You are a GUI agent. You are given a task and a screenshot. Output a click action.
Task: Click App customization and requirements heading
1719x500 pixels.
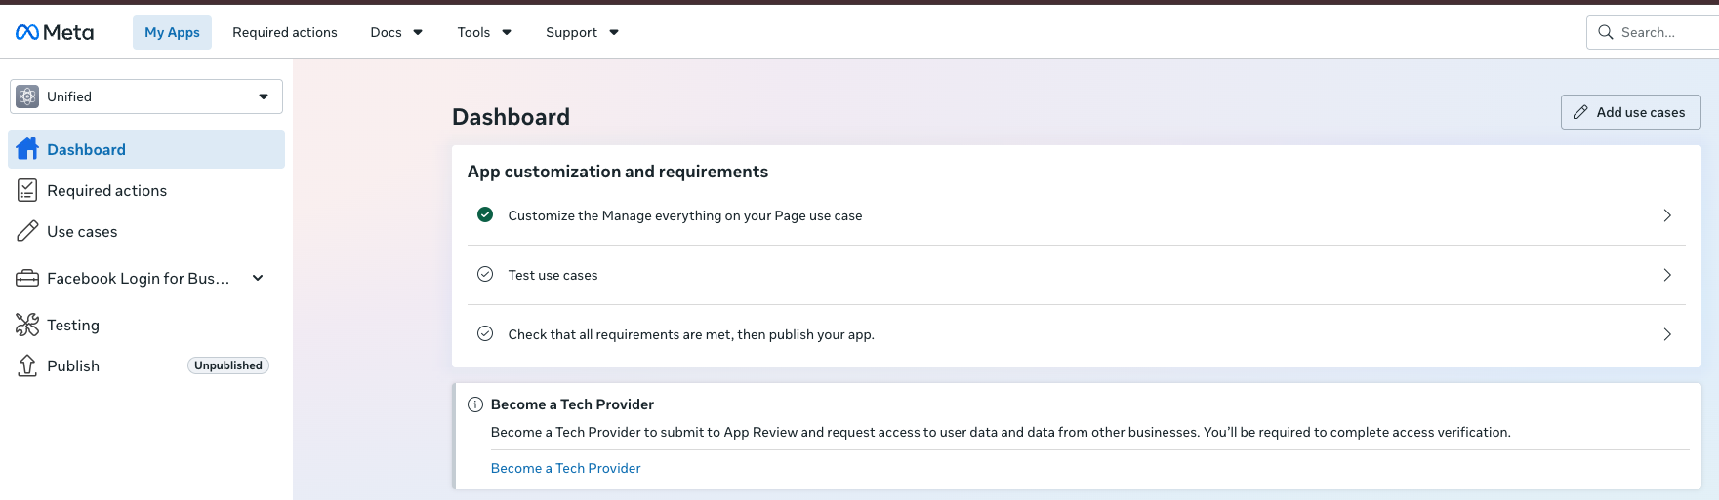618,172
